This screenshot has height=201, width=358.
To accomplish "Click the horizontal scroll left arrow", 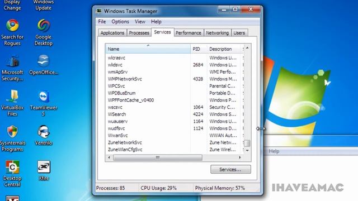I will (x=109, y=157).
